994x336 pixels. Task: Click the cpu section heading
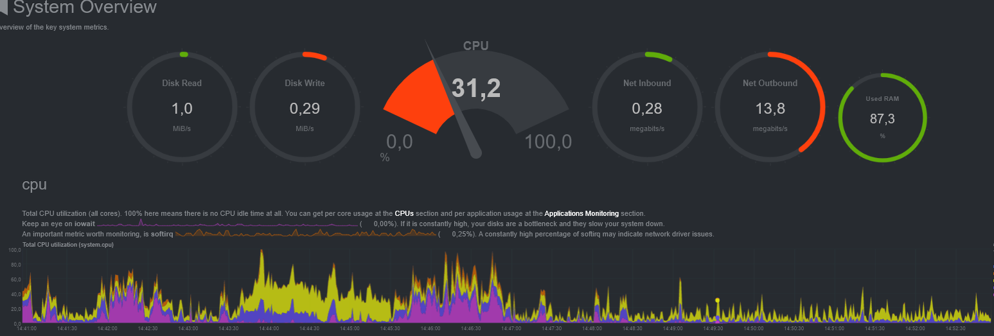pos(34,185)
